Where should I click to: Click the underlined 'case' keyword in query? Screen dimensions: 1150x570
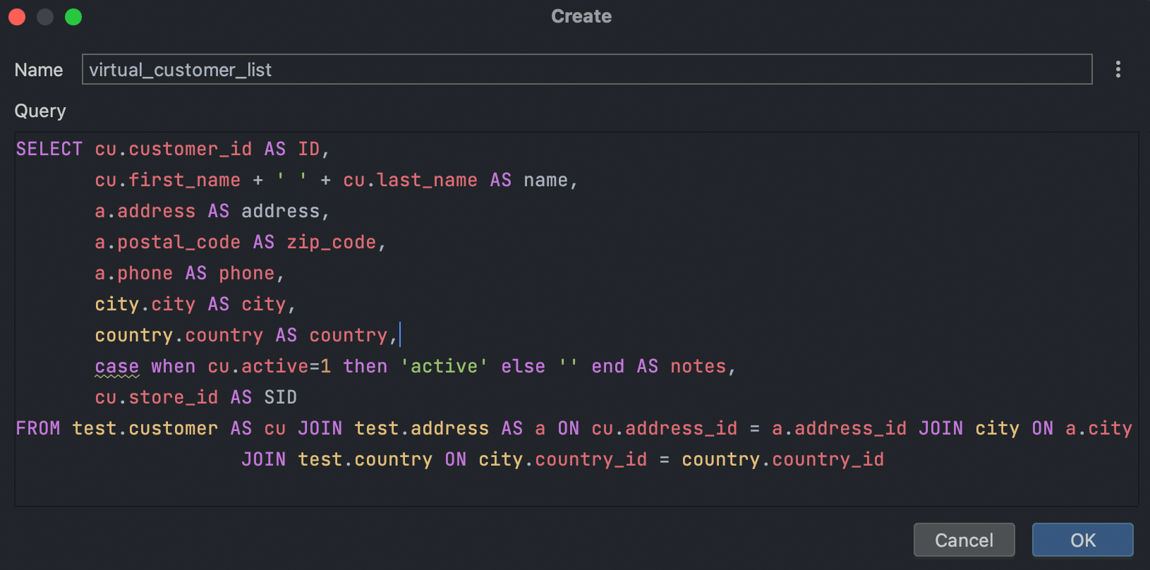click(x=116, y=367)
